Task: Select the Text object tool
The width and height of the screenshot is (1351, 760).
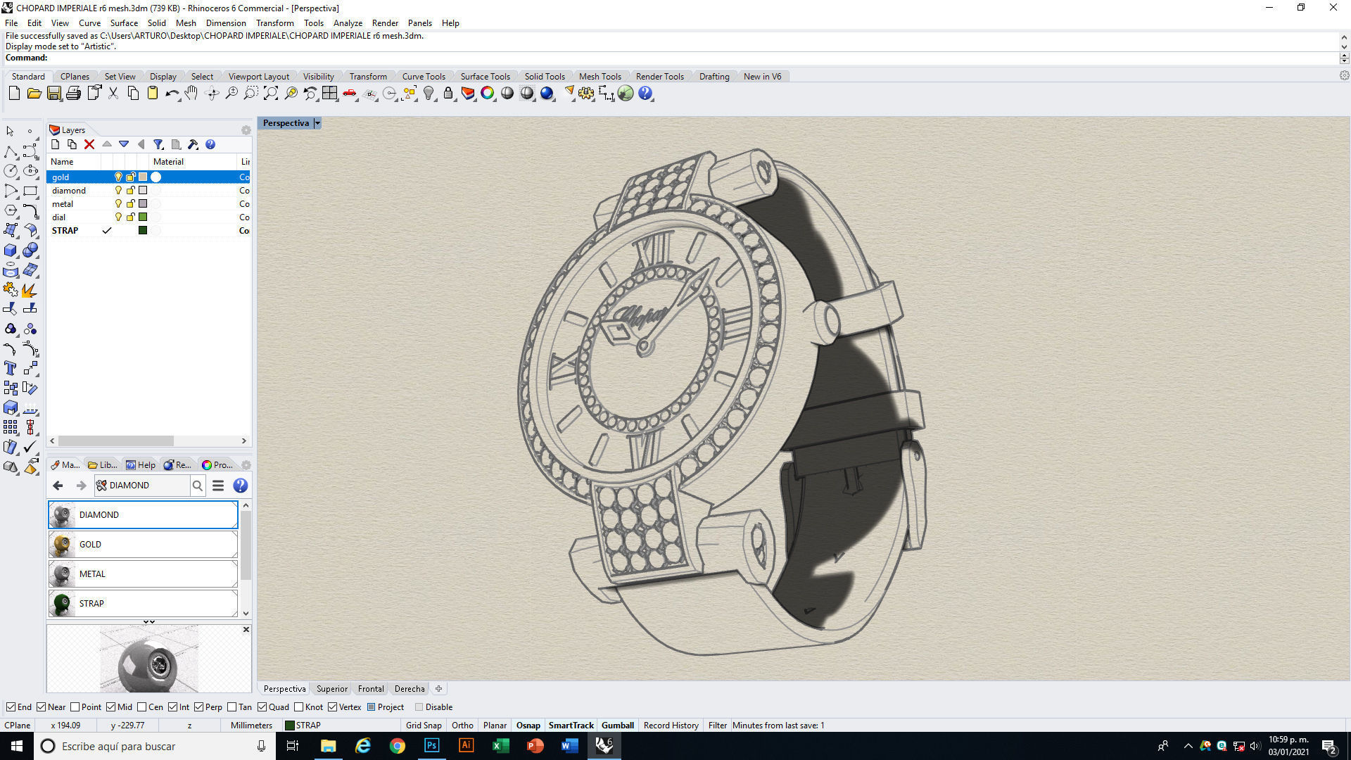Action: pyautogui.click(x=11, y=368)
